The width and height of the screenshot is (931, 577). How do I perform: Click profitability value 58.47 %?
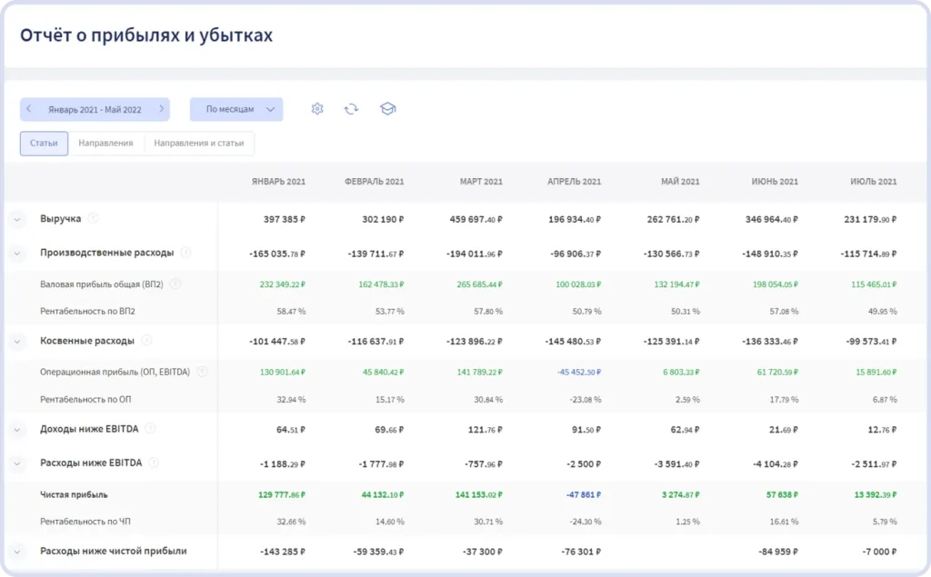(x=291, y=311)
